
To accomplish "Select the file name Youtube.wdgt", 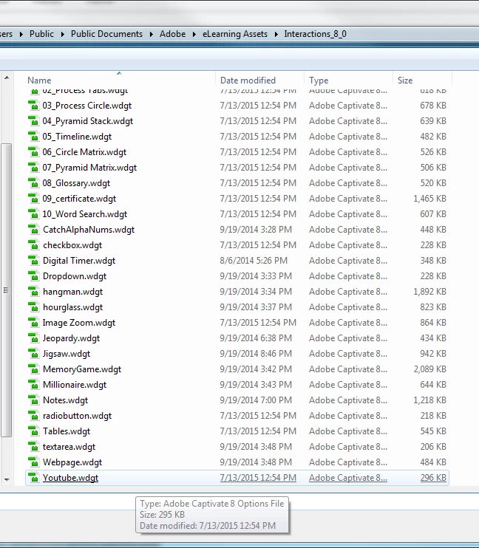I will click(x=70, y=478).
